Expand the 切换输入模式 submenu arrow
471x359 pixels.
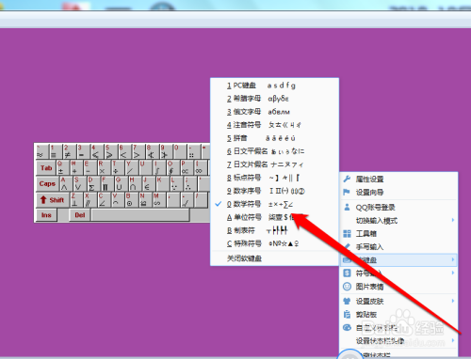[x=453, y=220]
